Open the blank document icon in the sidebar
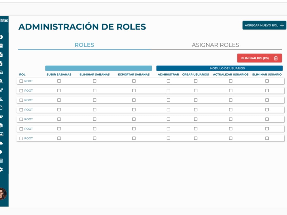This screenshot has width=287, height=215. [1, 108]
